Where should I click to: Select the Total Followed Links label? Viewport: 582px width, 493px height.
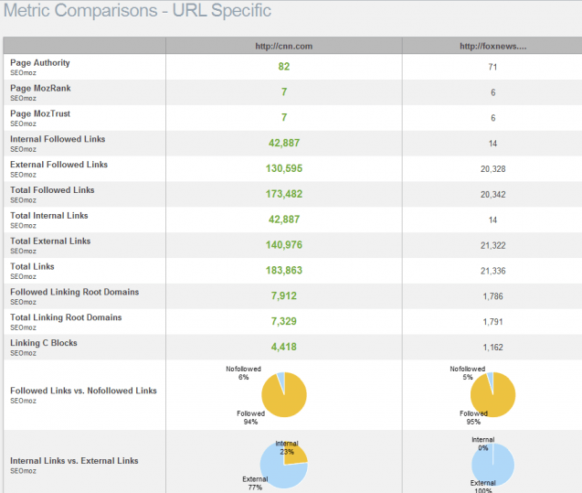coord(52,190)
